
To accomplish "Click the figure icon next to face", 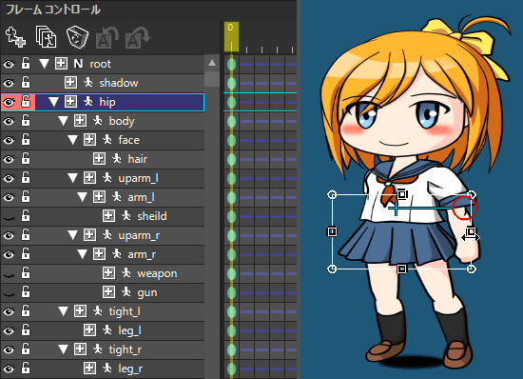I will [107, 140].
